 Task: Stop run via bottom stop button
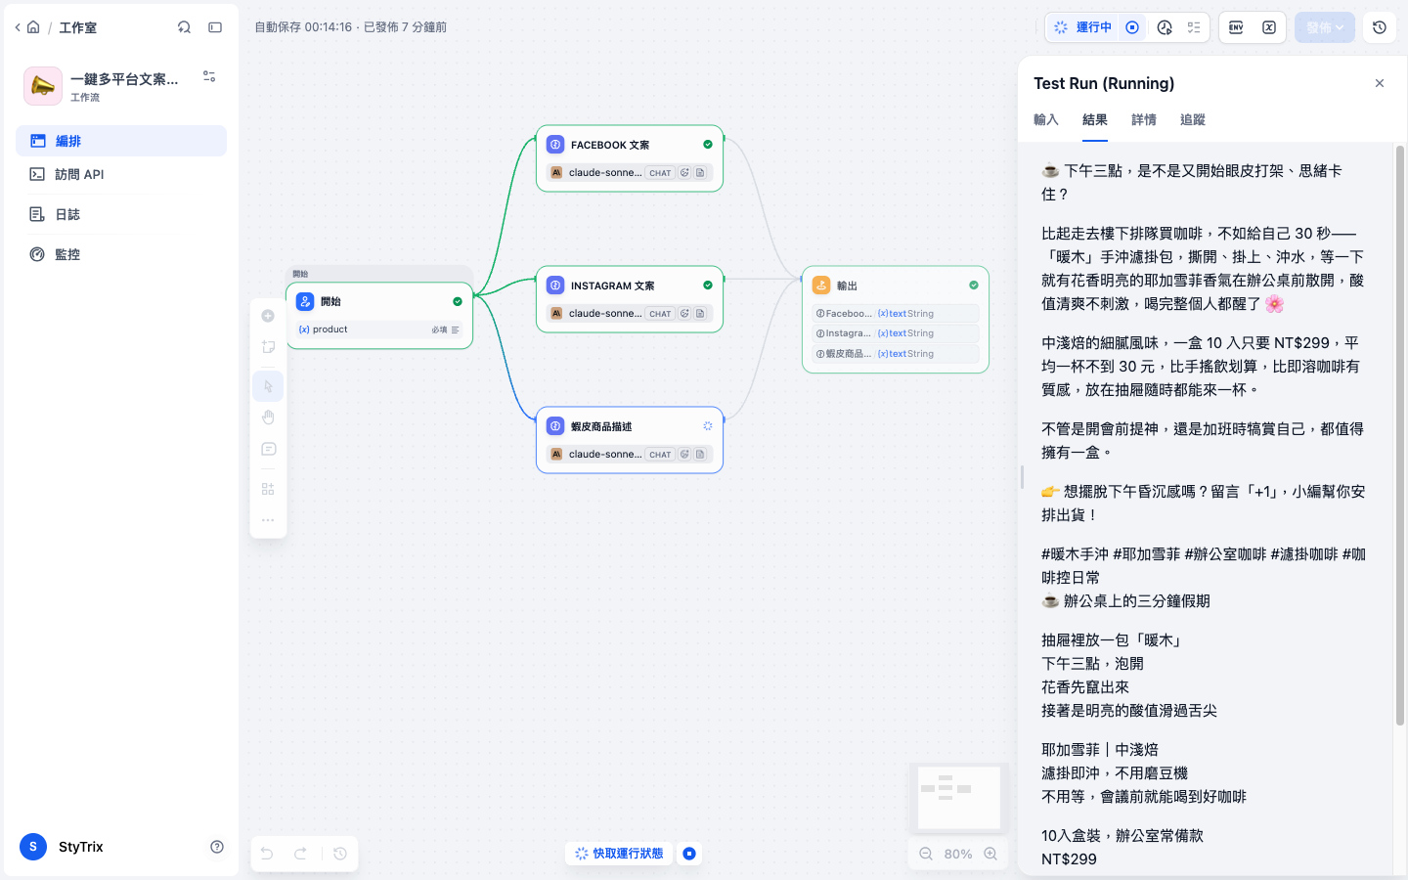click(689, 854)
